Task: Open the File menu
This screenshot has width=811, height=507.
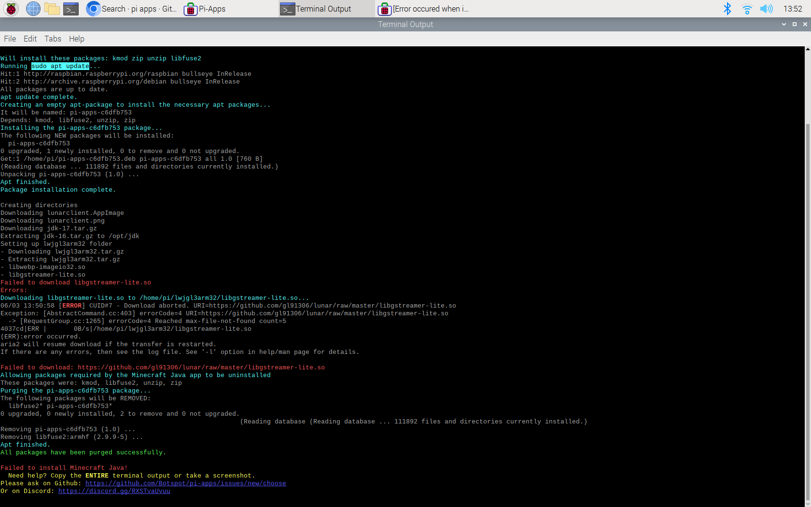Action: (x=9, y=39)
